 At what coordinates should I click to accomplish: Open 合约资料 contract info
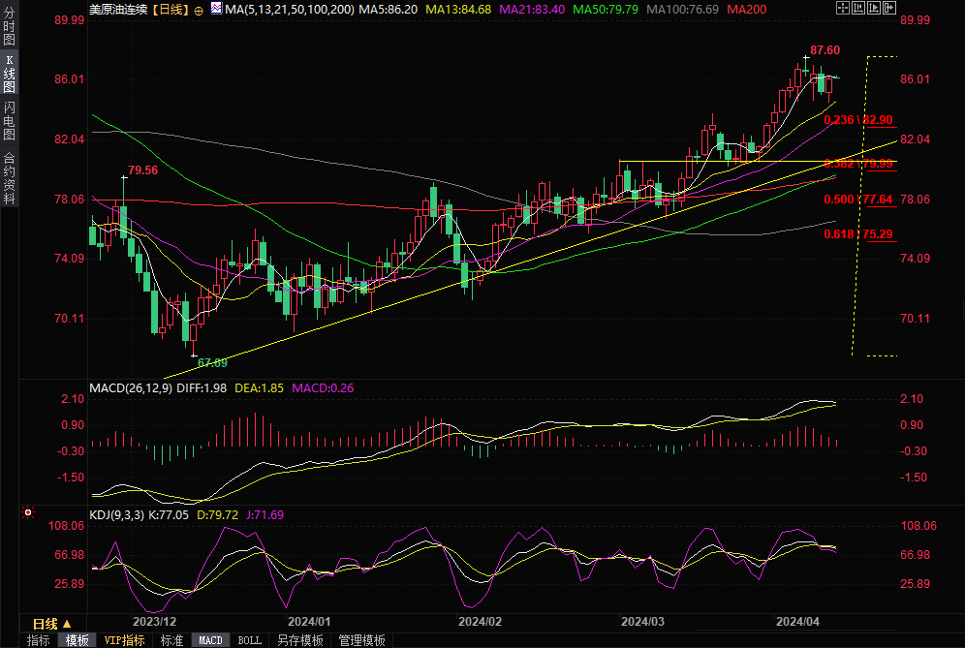9,177
